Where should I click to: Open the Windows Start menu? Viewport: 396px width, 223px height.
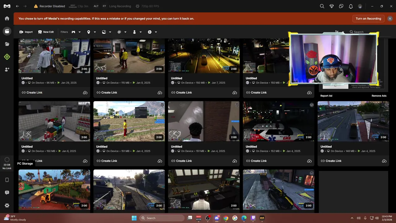click(134, 218)
